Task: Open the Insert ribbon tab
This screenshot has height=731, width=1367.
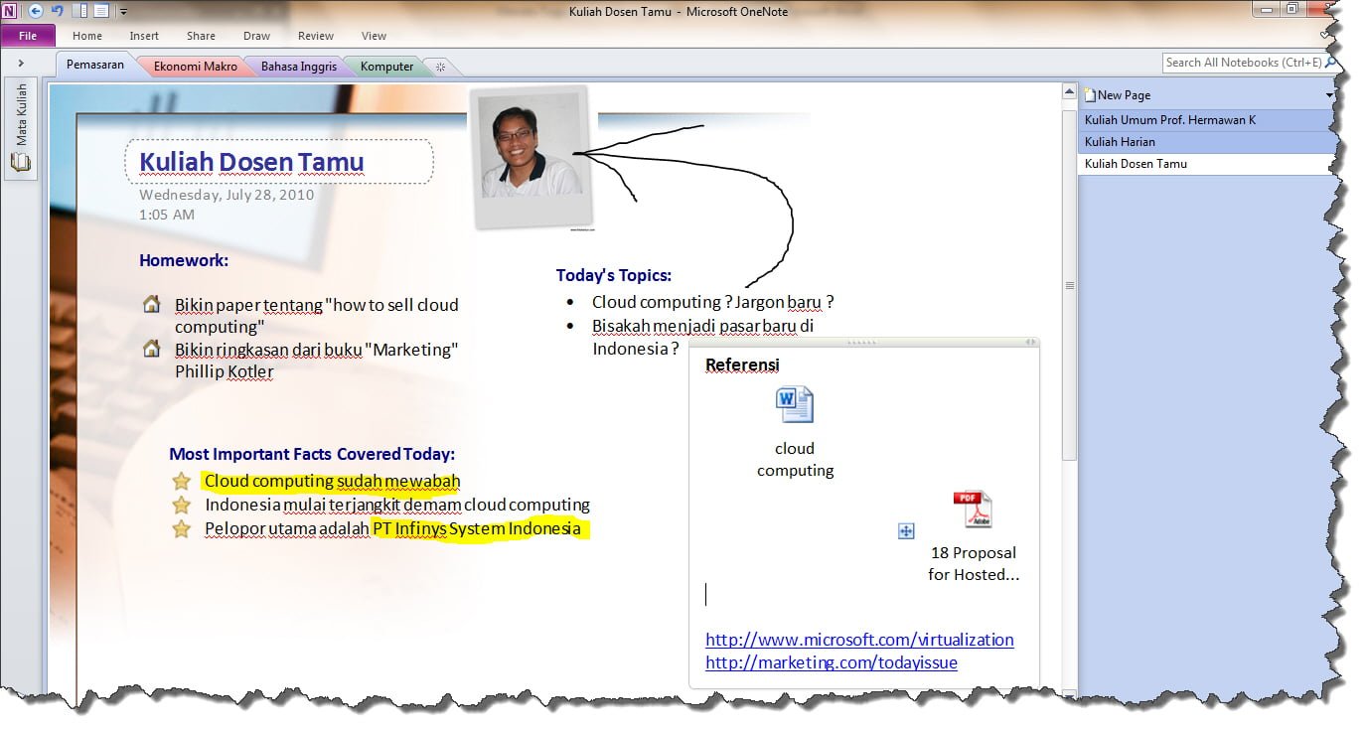Action: pos(144,36)
